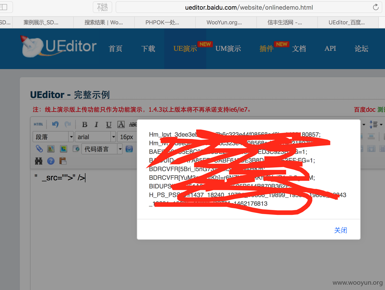Click the UEditor - 完整示例 heading
This screenshot has width=385, height=290.
click(70, 95)
